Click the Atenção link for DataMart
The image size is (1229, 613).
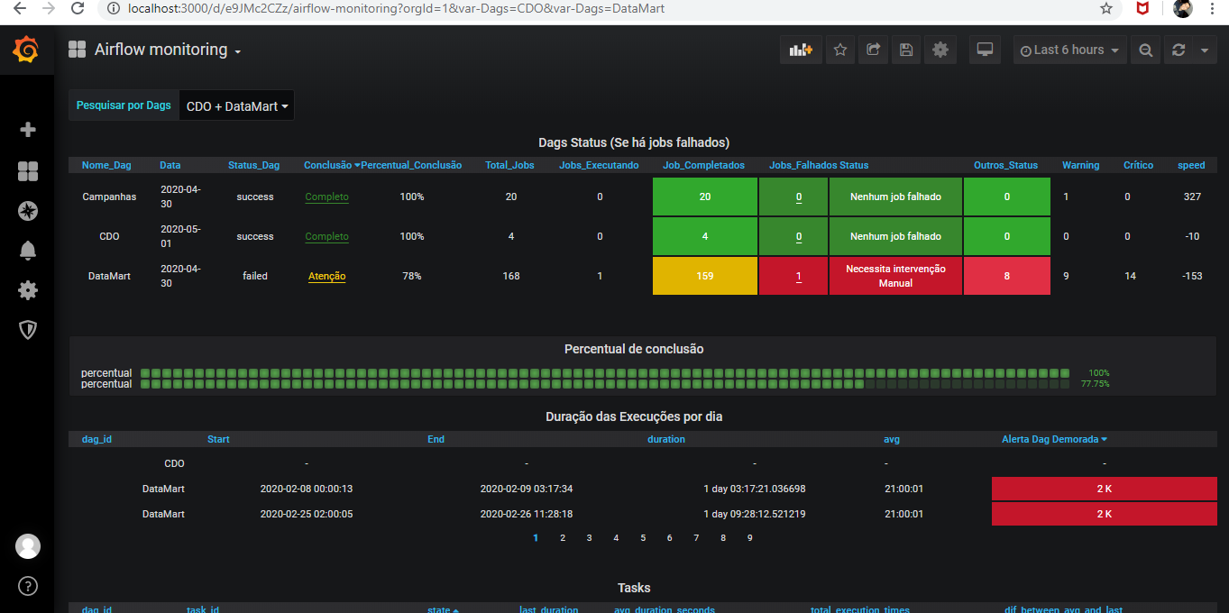pos(326,277)
